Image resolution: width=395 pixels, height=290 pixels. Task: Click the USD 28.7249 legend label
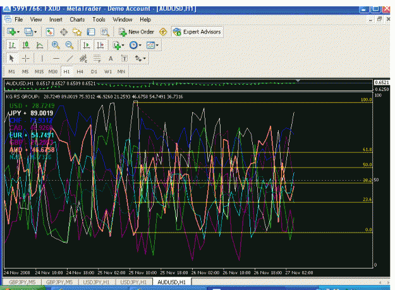click(x=32, y=106)
